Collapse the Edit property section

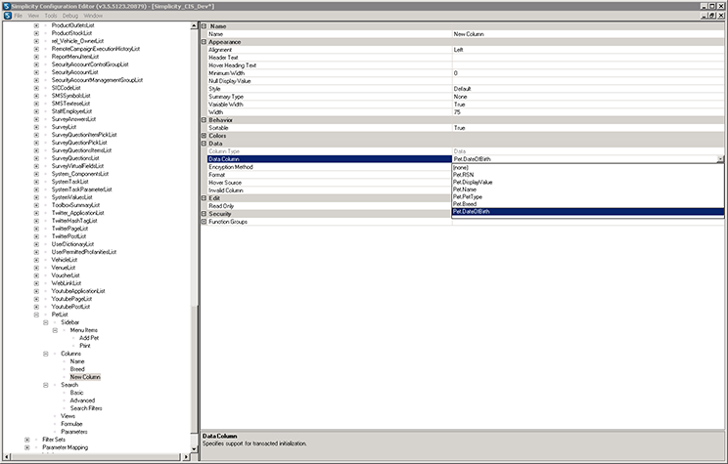point(204,198)
